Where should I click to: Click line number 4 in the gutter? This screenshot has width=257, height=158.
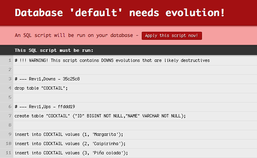[10, 88]
